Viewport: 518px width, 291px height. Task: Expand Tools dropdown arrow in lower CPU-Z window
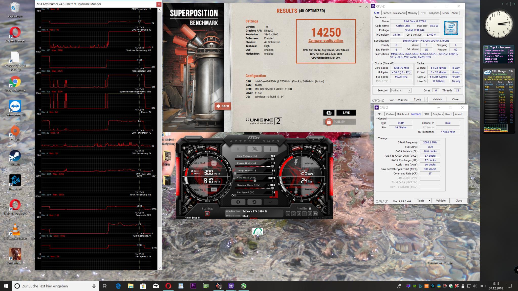[x=429, y=201]
